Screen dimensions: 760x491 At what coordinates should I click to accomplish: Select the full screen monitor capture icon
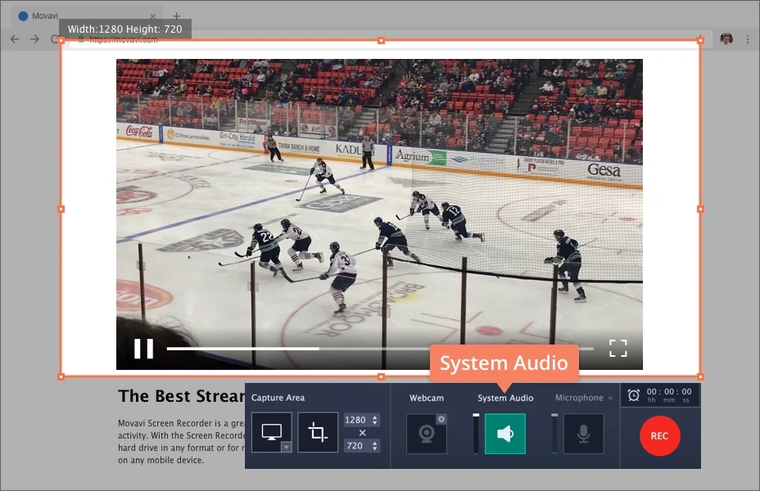pyautogui.click(x=271, y=430)
